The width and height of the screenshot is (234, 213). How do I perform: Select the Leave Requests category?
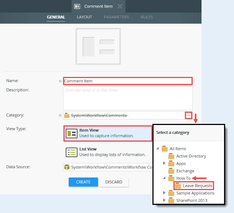(x=197, y=186)
